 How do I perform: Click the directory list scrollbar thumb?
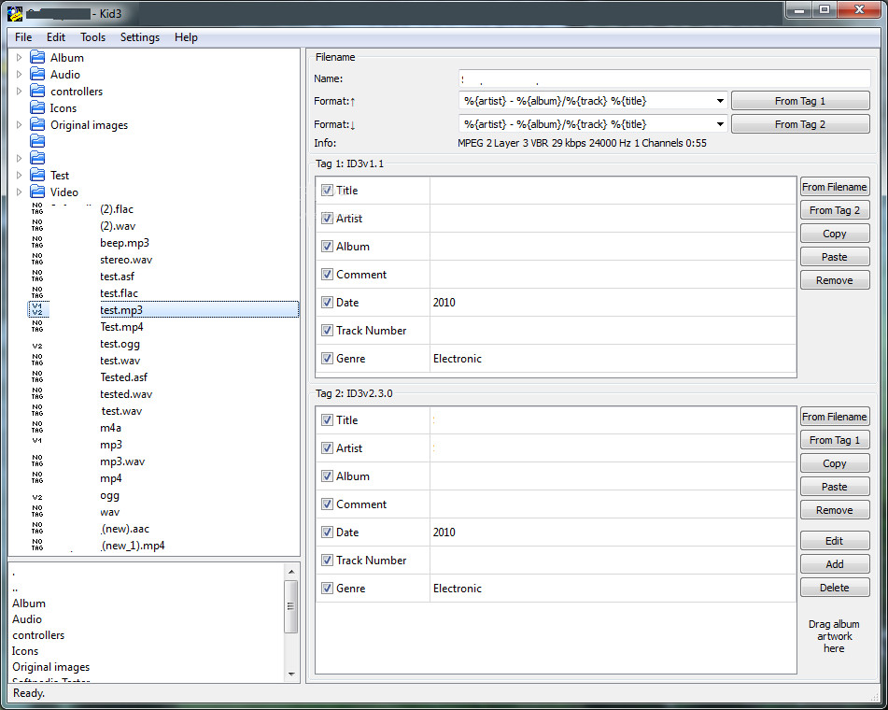[x=291, y=605]
